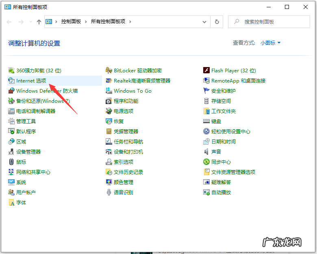Open the 程序和功能 link text
Viewport: 317px width, 254px height.
tap(126, 101)
